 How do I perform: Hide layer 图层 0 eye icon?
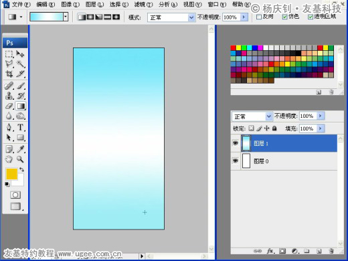236,161
